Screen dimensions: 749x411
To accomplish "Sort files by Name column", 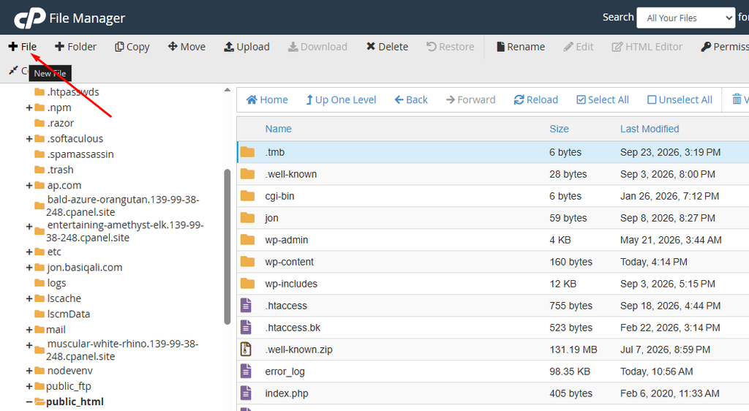I will pos(279,129).
